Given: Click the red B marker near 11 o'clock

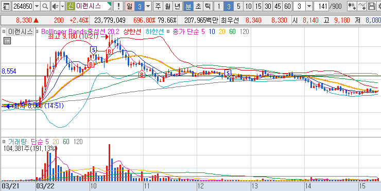Looking at the screenshot, I should (x=142, y=74).
